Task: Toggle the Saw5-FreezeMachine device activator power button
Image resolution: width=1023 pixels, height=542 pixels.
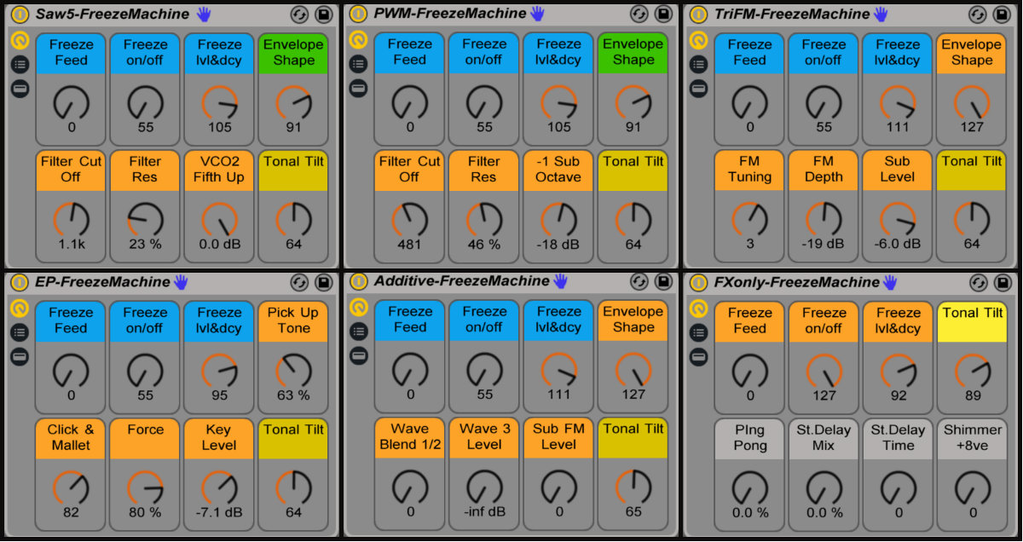Action: [20, 14]
